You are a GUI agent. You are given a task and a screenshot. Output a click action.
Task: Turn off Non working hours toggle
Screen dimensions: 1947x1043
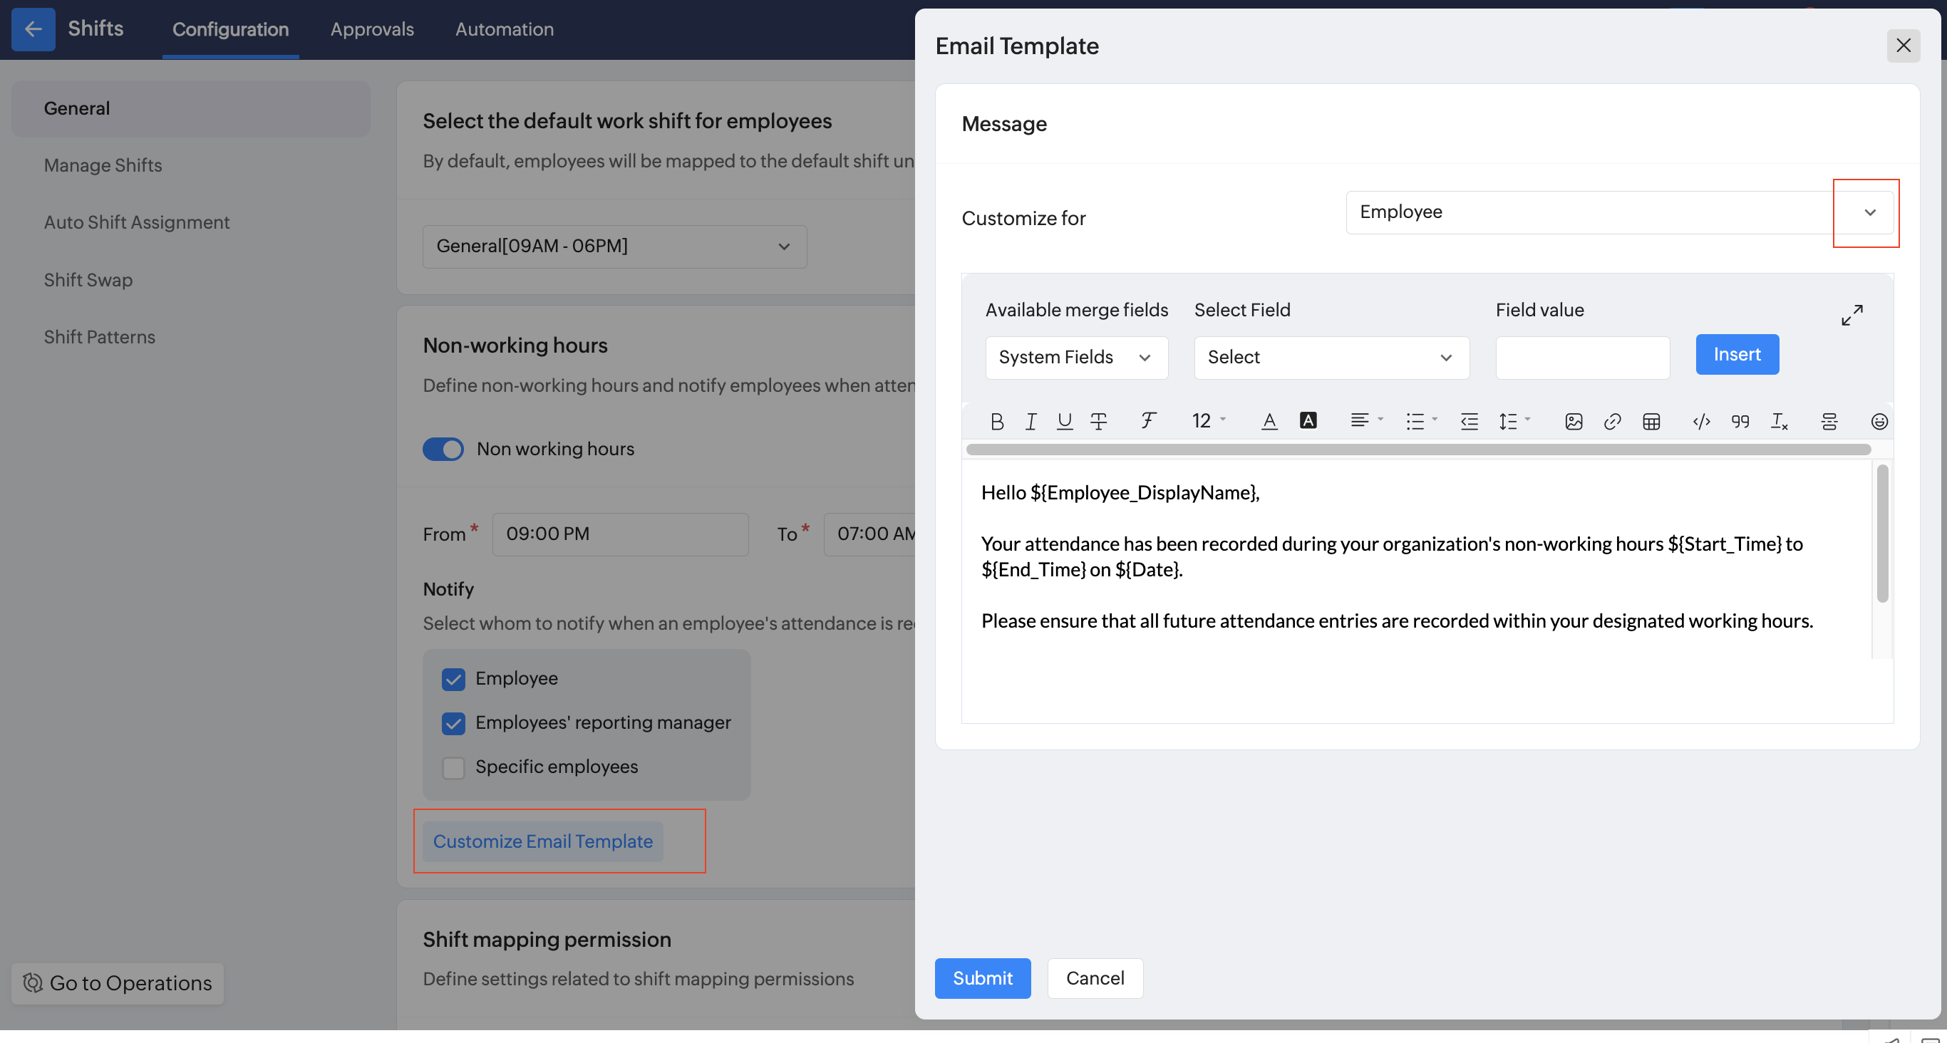pyautogui.click(x=443, y=449)
